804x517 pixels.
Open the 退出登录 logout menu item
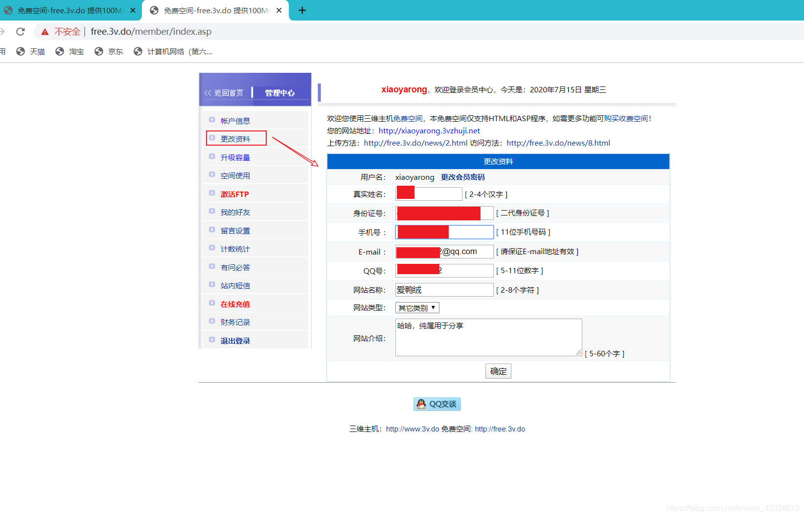tap(235, 340)
